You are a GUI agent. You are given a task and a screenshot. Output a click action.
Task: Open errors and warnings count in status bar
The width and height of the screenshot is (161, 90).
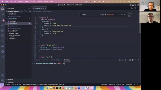click(18, 84)
